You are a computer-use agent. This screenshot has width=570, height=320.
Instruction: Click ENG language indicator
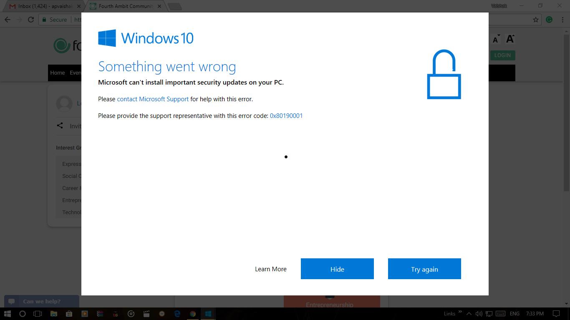[515, 314]
